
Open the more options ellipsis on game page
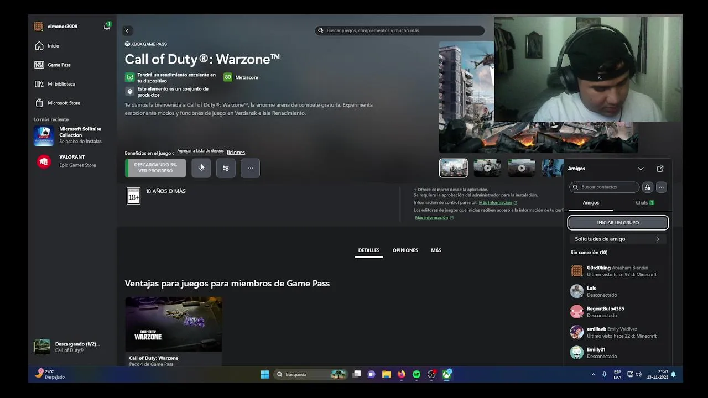tap(250, 167)
